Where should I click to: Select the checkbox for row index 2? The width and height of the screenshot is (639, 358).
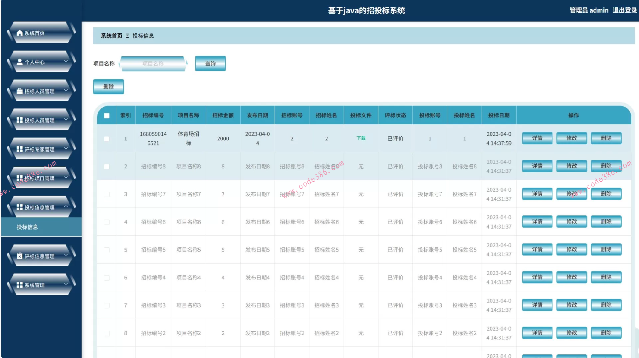[x=106, y=166]
